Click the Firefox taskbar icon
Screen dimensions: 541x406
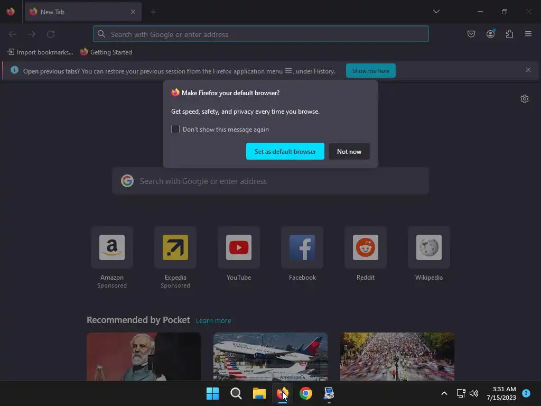pyautogui.click(x=282, y=393)
